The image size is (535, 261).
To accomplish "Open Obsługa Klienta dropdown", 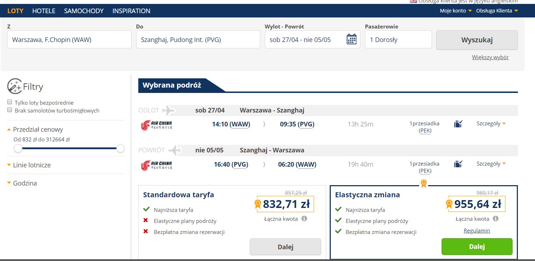I will 497,11.
